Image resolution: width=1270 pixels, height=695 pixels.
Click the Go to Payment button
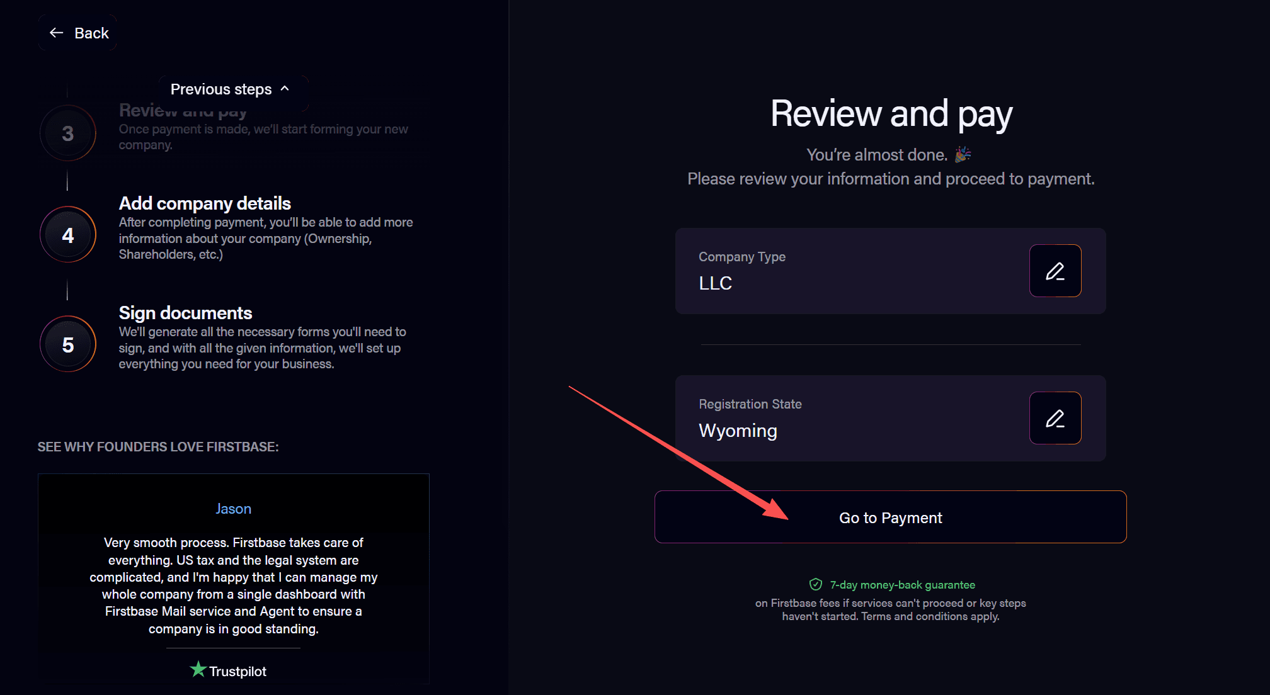(891, 517)
